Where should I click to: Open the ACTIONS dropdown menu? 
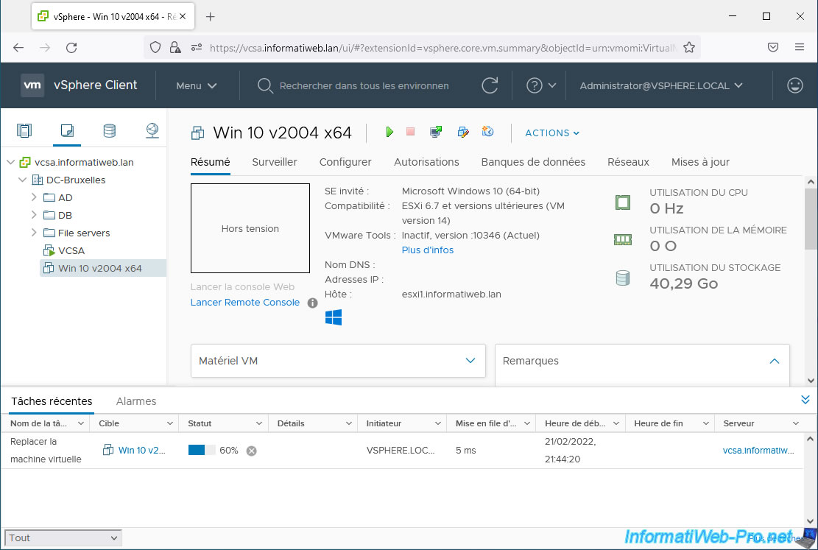pos(552,133)
